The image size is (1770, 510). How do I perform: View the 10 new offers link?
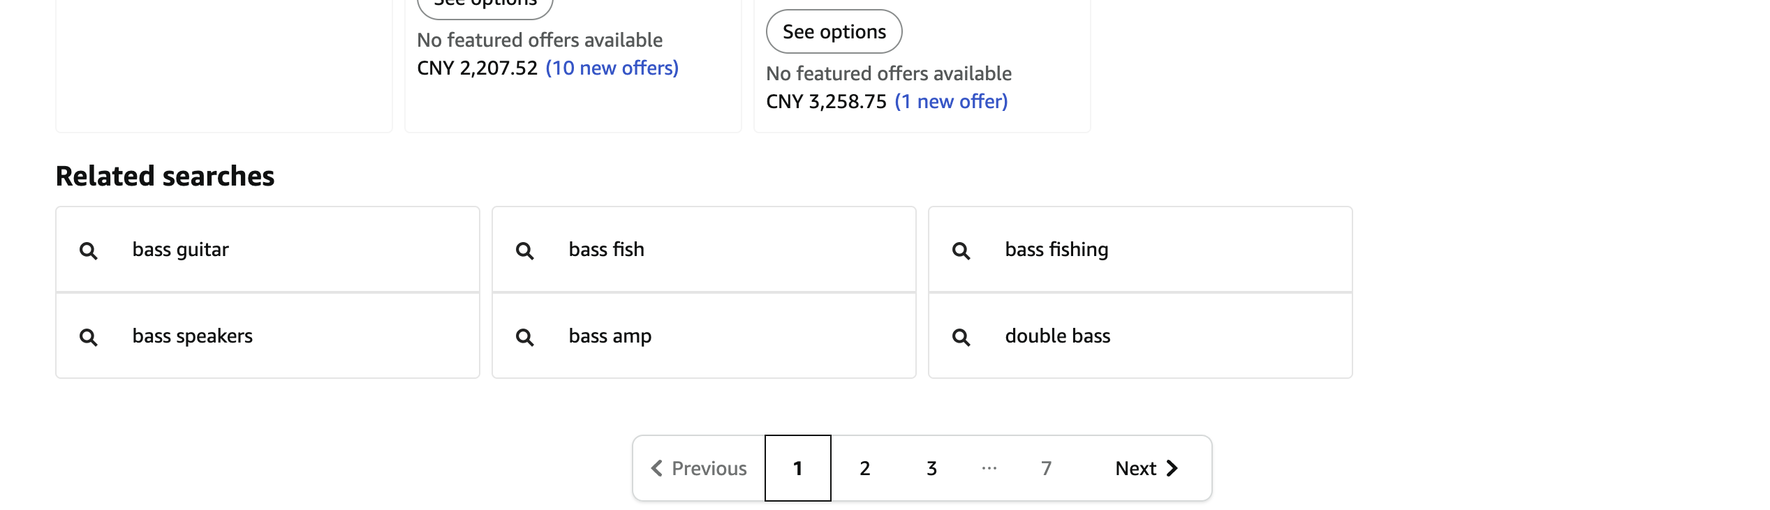coord(612,68)
